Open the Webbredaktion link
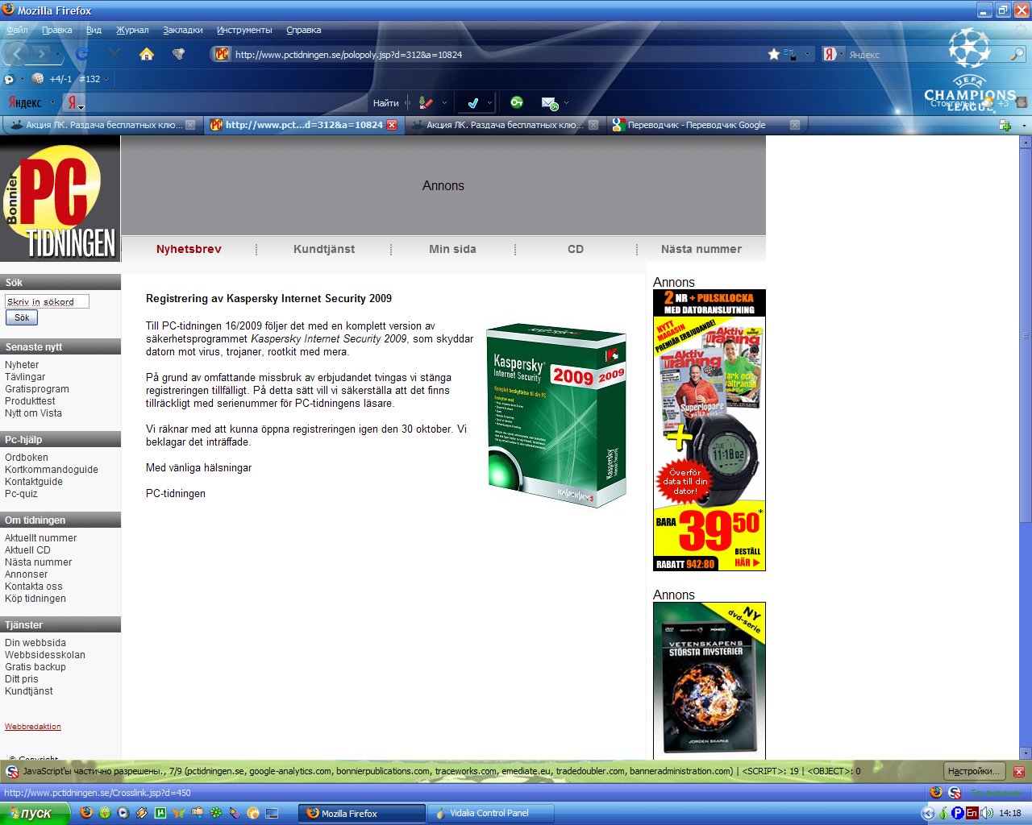This screenshot has width=1032, height=825. click(x=33, y=727)
